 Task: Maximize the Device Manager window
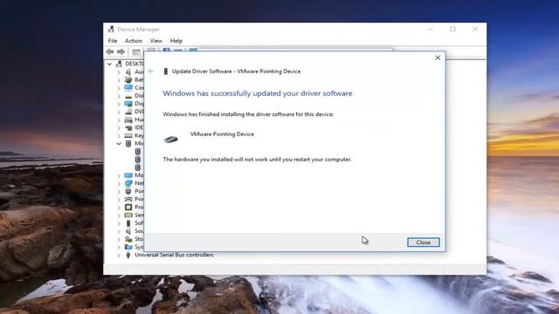(452, 29)
